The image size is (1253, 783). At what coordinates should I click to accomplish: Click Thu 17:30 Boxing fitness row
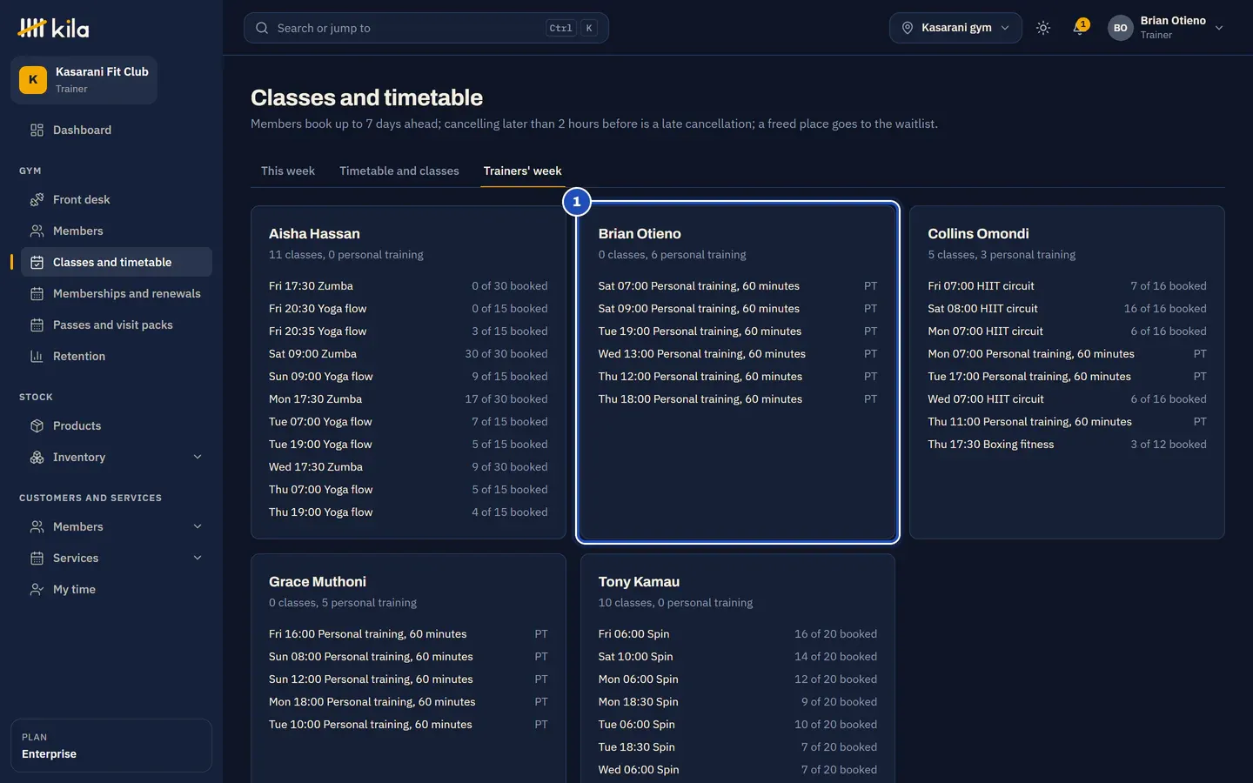[x=1067, y=444]
